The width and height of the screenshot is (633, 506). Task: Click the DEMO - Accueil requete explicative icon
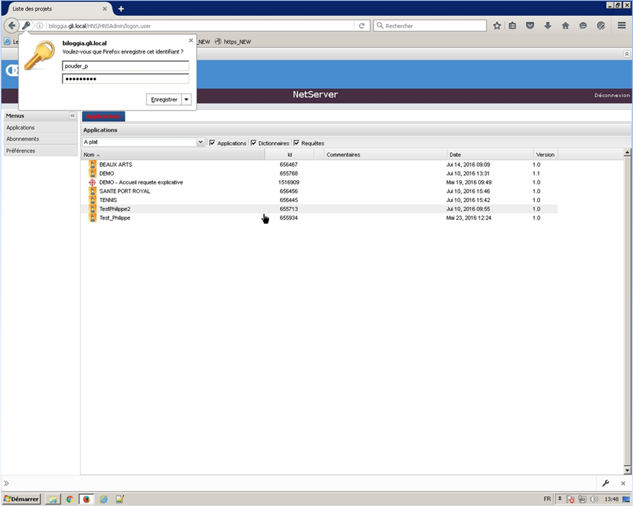[92, 182]
